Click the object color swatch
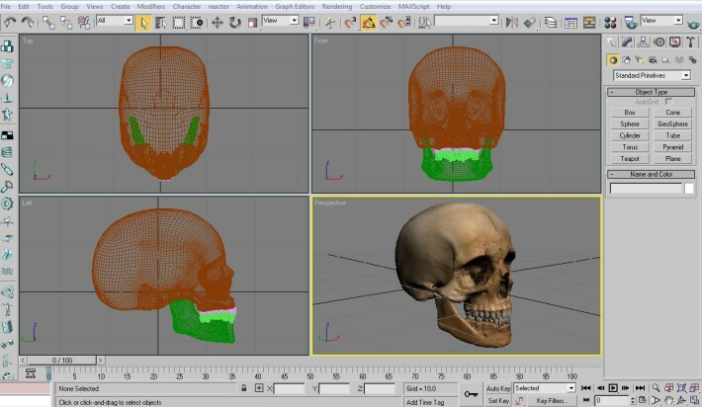The width and height of the screenshot is (702, 407). pos(689,189)
